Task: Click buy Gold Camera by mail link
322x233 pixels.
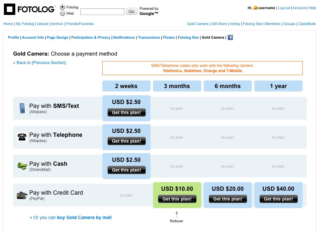Action: tap(84, 218)
